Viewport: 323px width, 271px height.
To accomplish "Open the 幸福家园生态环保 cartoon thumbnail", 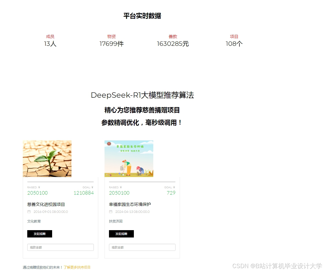I will (129, 159).
